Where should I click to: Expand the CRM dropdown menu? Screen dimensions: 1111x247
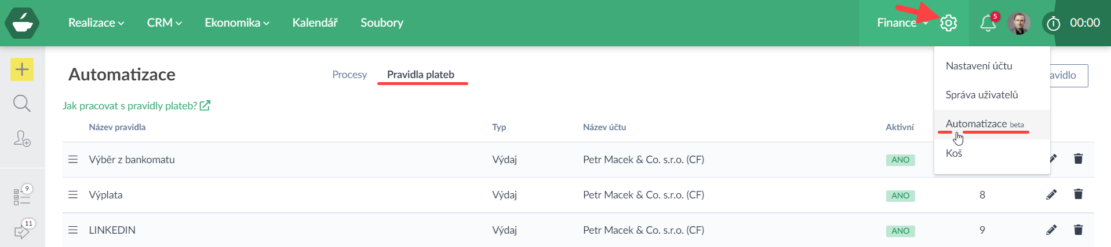click(164, 23)
